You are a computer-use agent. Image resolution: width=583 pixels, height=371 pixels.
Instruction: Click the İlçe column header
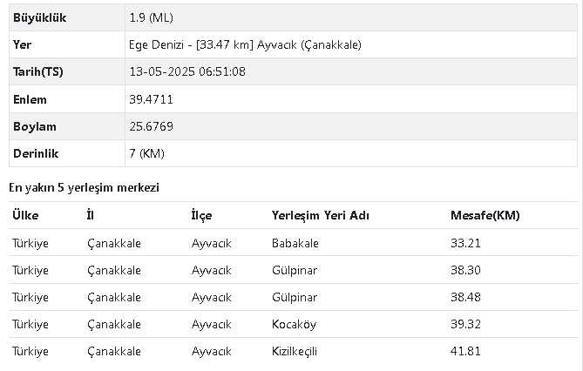click(x=201, y=215)
